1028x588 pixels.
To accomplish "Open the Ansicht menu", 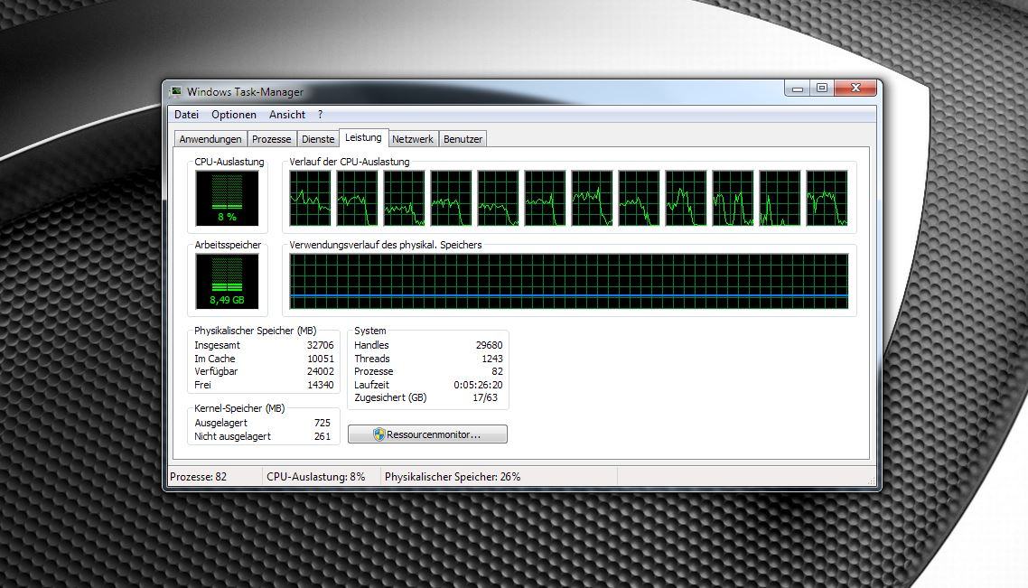I will [287, 115].
